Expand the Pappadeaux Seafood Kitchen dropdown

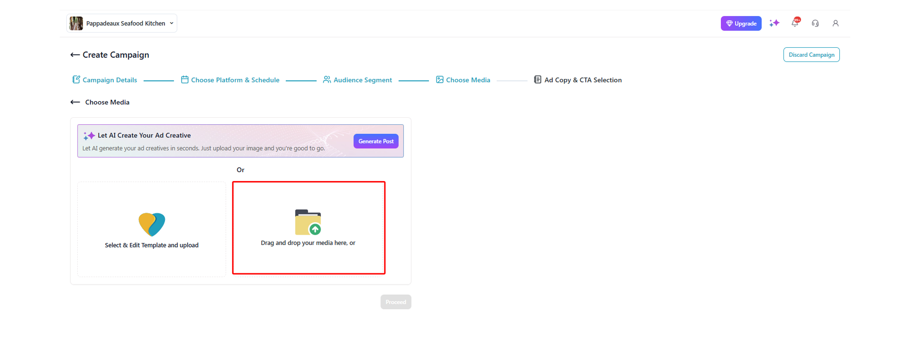pos(172,23)
